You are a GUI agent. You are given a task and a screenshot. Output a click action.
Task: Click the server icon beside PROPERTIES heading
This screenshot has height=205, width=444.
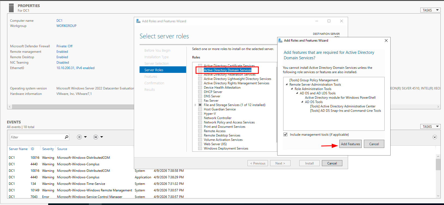click(11, 8)
